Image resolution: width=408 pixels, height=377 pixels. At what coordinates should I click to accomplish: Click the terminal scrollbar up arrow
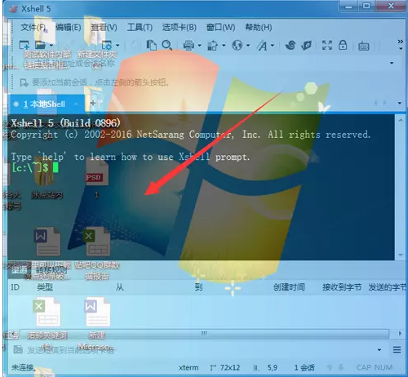click(x=401, y=120)
